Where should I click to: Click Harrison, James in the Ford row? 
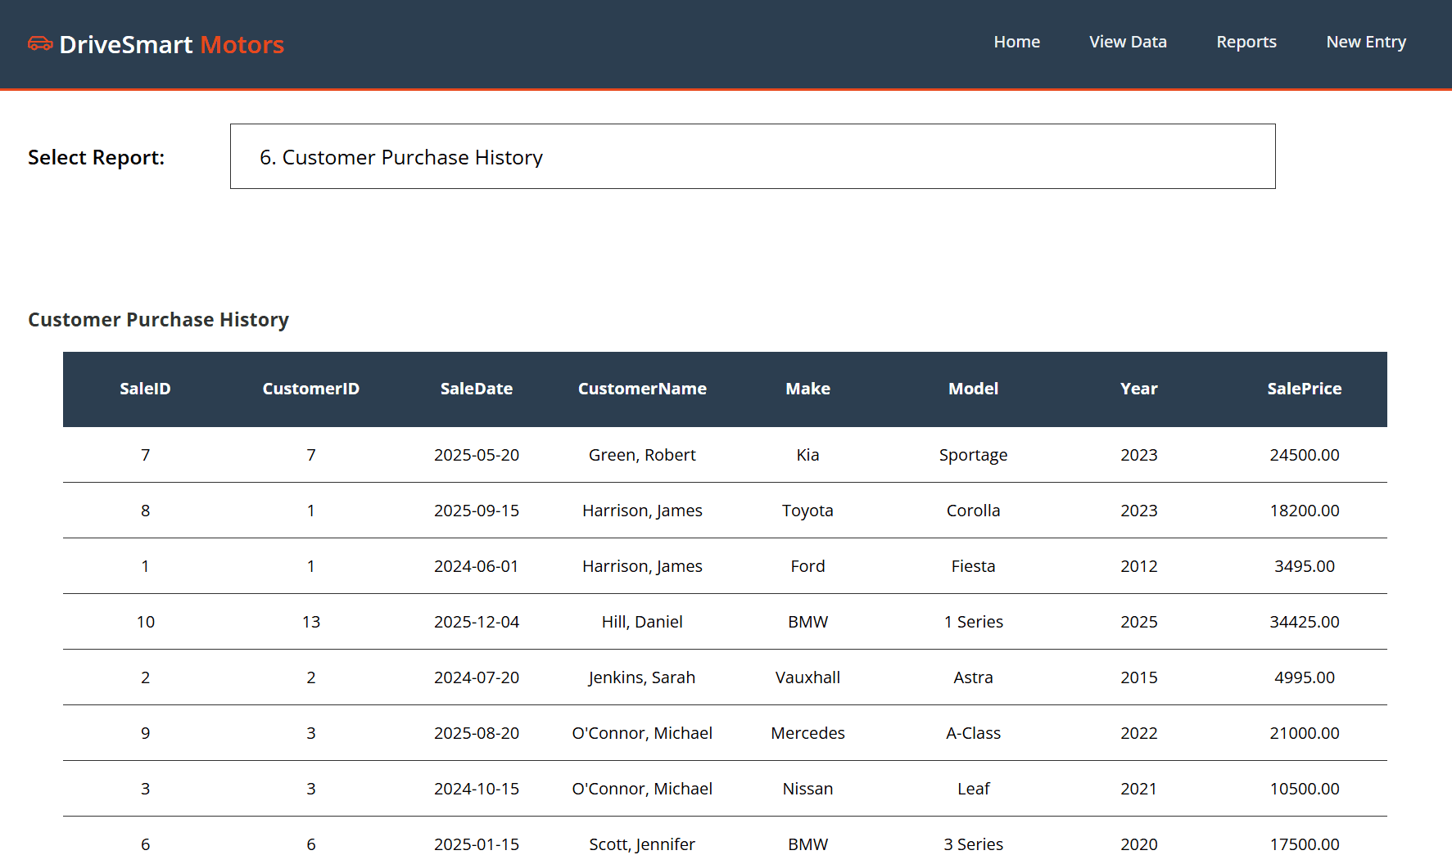click(x=642, y=566)
